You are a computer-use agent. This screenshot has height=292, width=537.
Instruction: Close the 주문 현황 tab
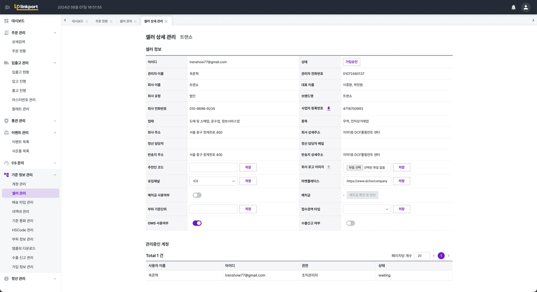[111, 21]
